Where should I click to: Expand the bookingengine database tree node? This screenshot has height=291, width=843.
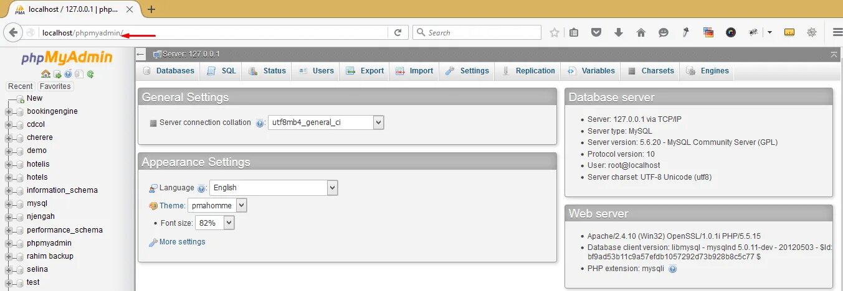point(9,111)
